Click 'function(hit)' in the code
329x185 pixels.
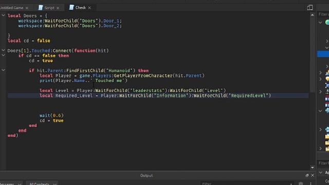[x=92, y=50]
